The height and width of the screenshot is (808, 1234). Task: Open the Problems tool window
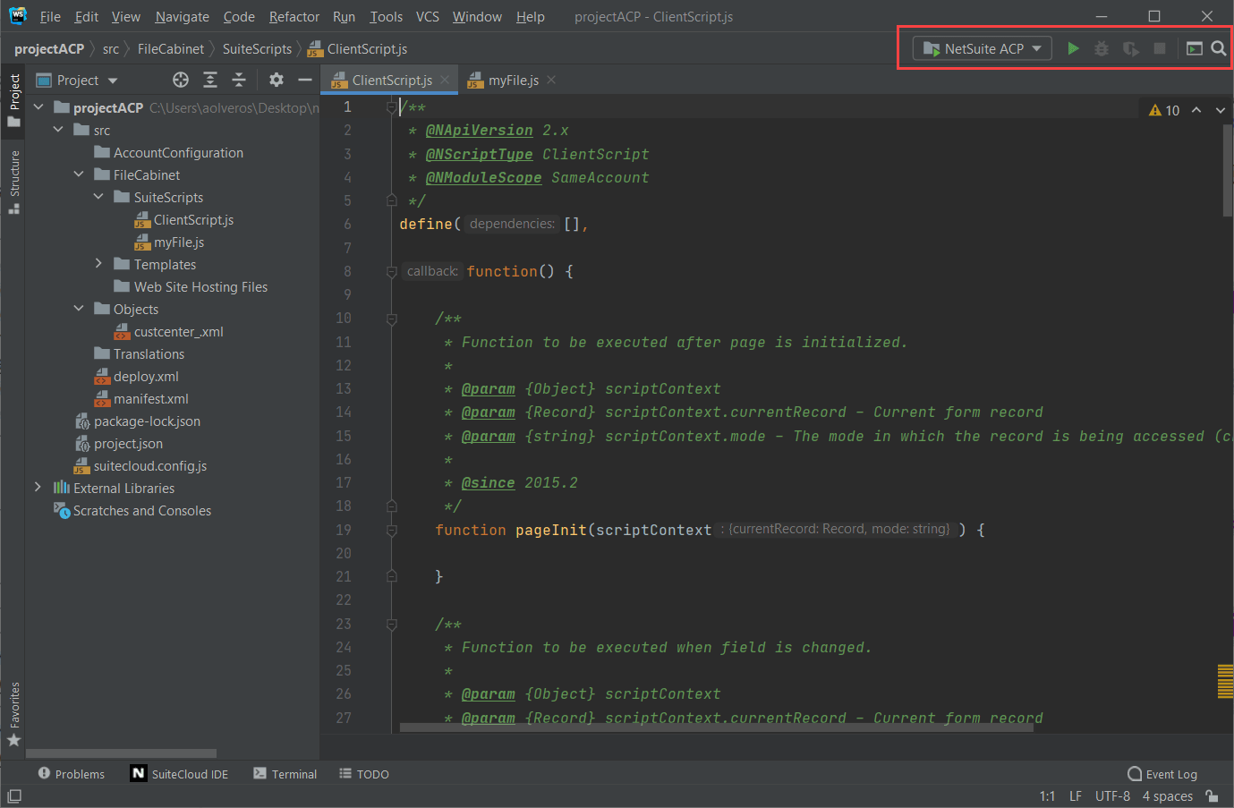click(x=71, y=774)
